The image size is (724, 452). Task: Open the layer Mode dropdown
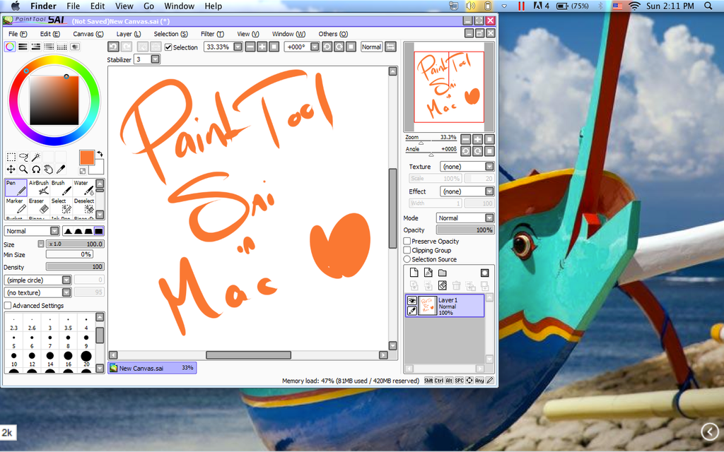click(489, 218)
